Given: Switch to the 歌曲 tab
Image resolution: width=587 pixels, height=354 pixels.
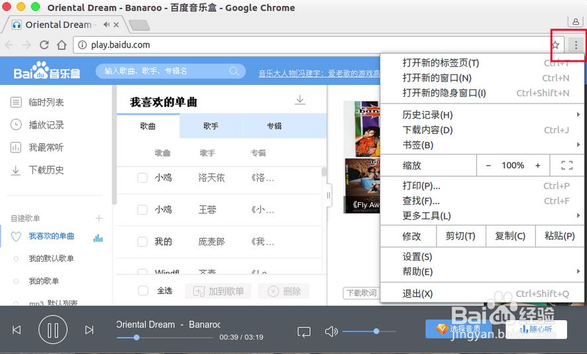Looking at the screenshot, I should pos(148,126).
